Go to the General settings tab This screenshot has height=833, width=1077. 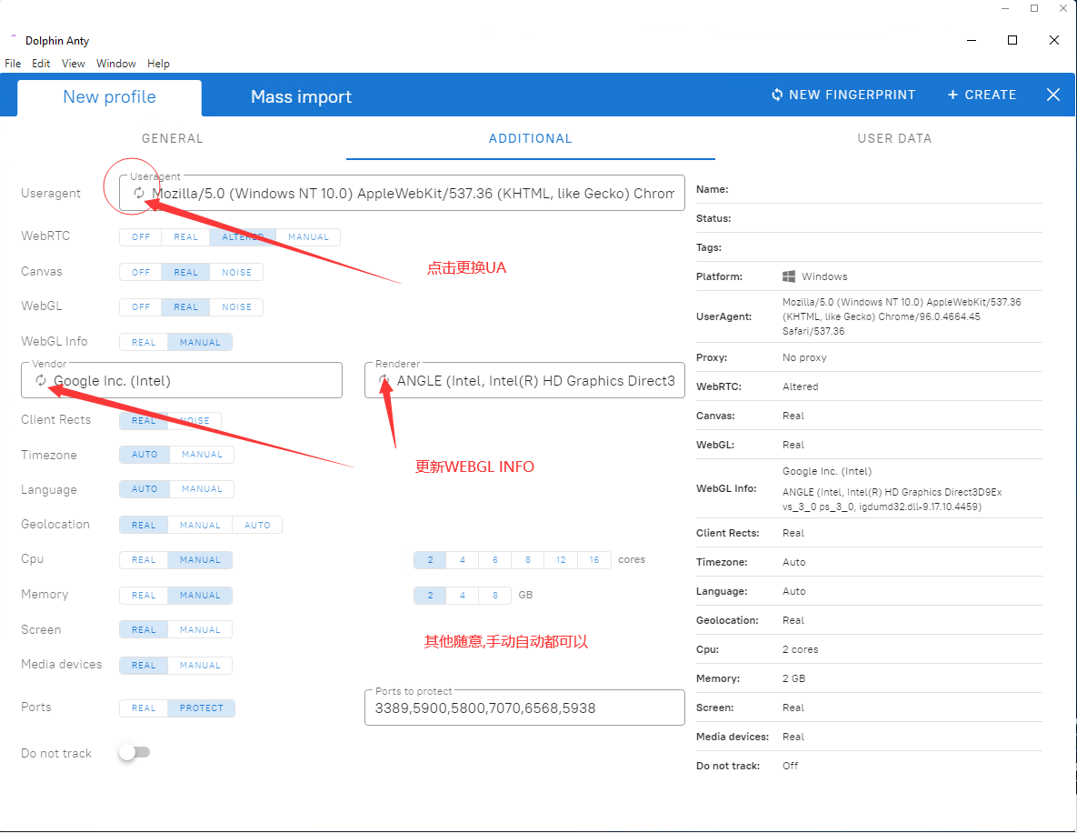coord(173,138)
